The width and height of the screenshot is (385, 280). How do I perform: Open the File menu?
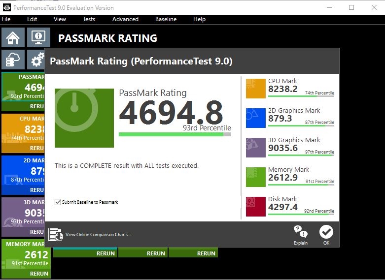pos(6,19)
